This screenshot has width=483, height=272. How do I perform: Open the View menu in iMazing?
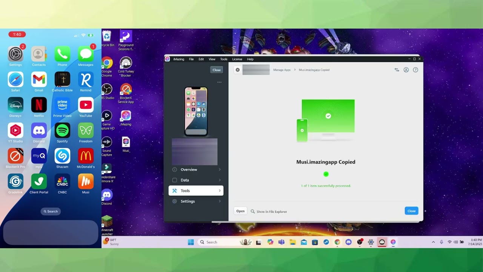212,59
